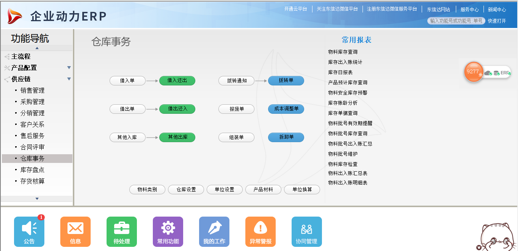Open the 公告 announcements megaphone icon
This screenshot has width=518, height=251.
coord(29,231)
